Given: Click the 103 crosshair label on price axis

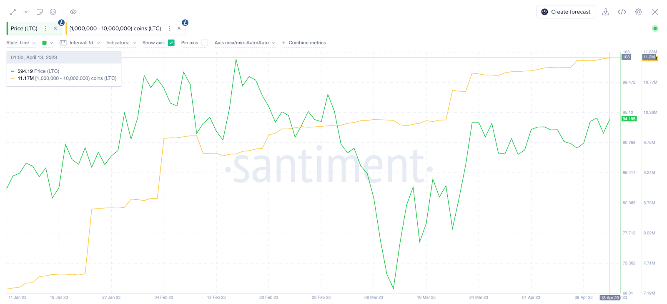Looking at the screenshot, I should click(x=626, y=57).
